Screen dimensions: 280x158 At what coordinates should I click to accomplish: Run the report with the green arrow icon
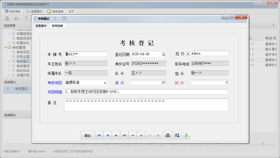point(186,135)
